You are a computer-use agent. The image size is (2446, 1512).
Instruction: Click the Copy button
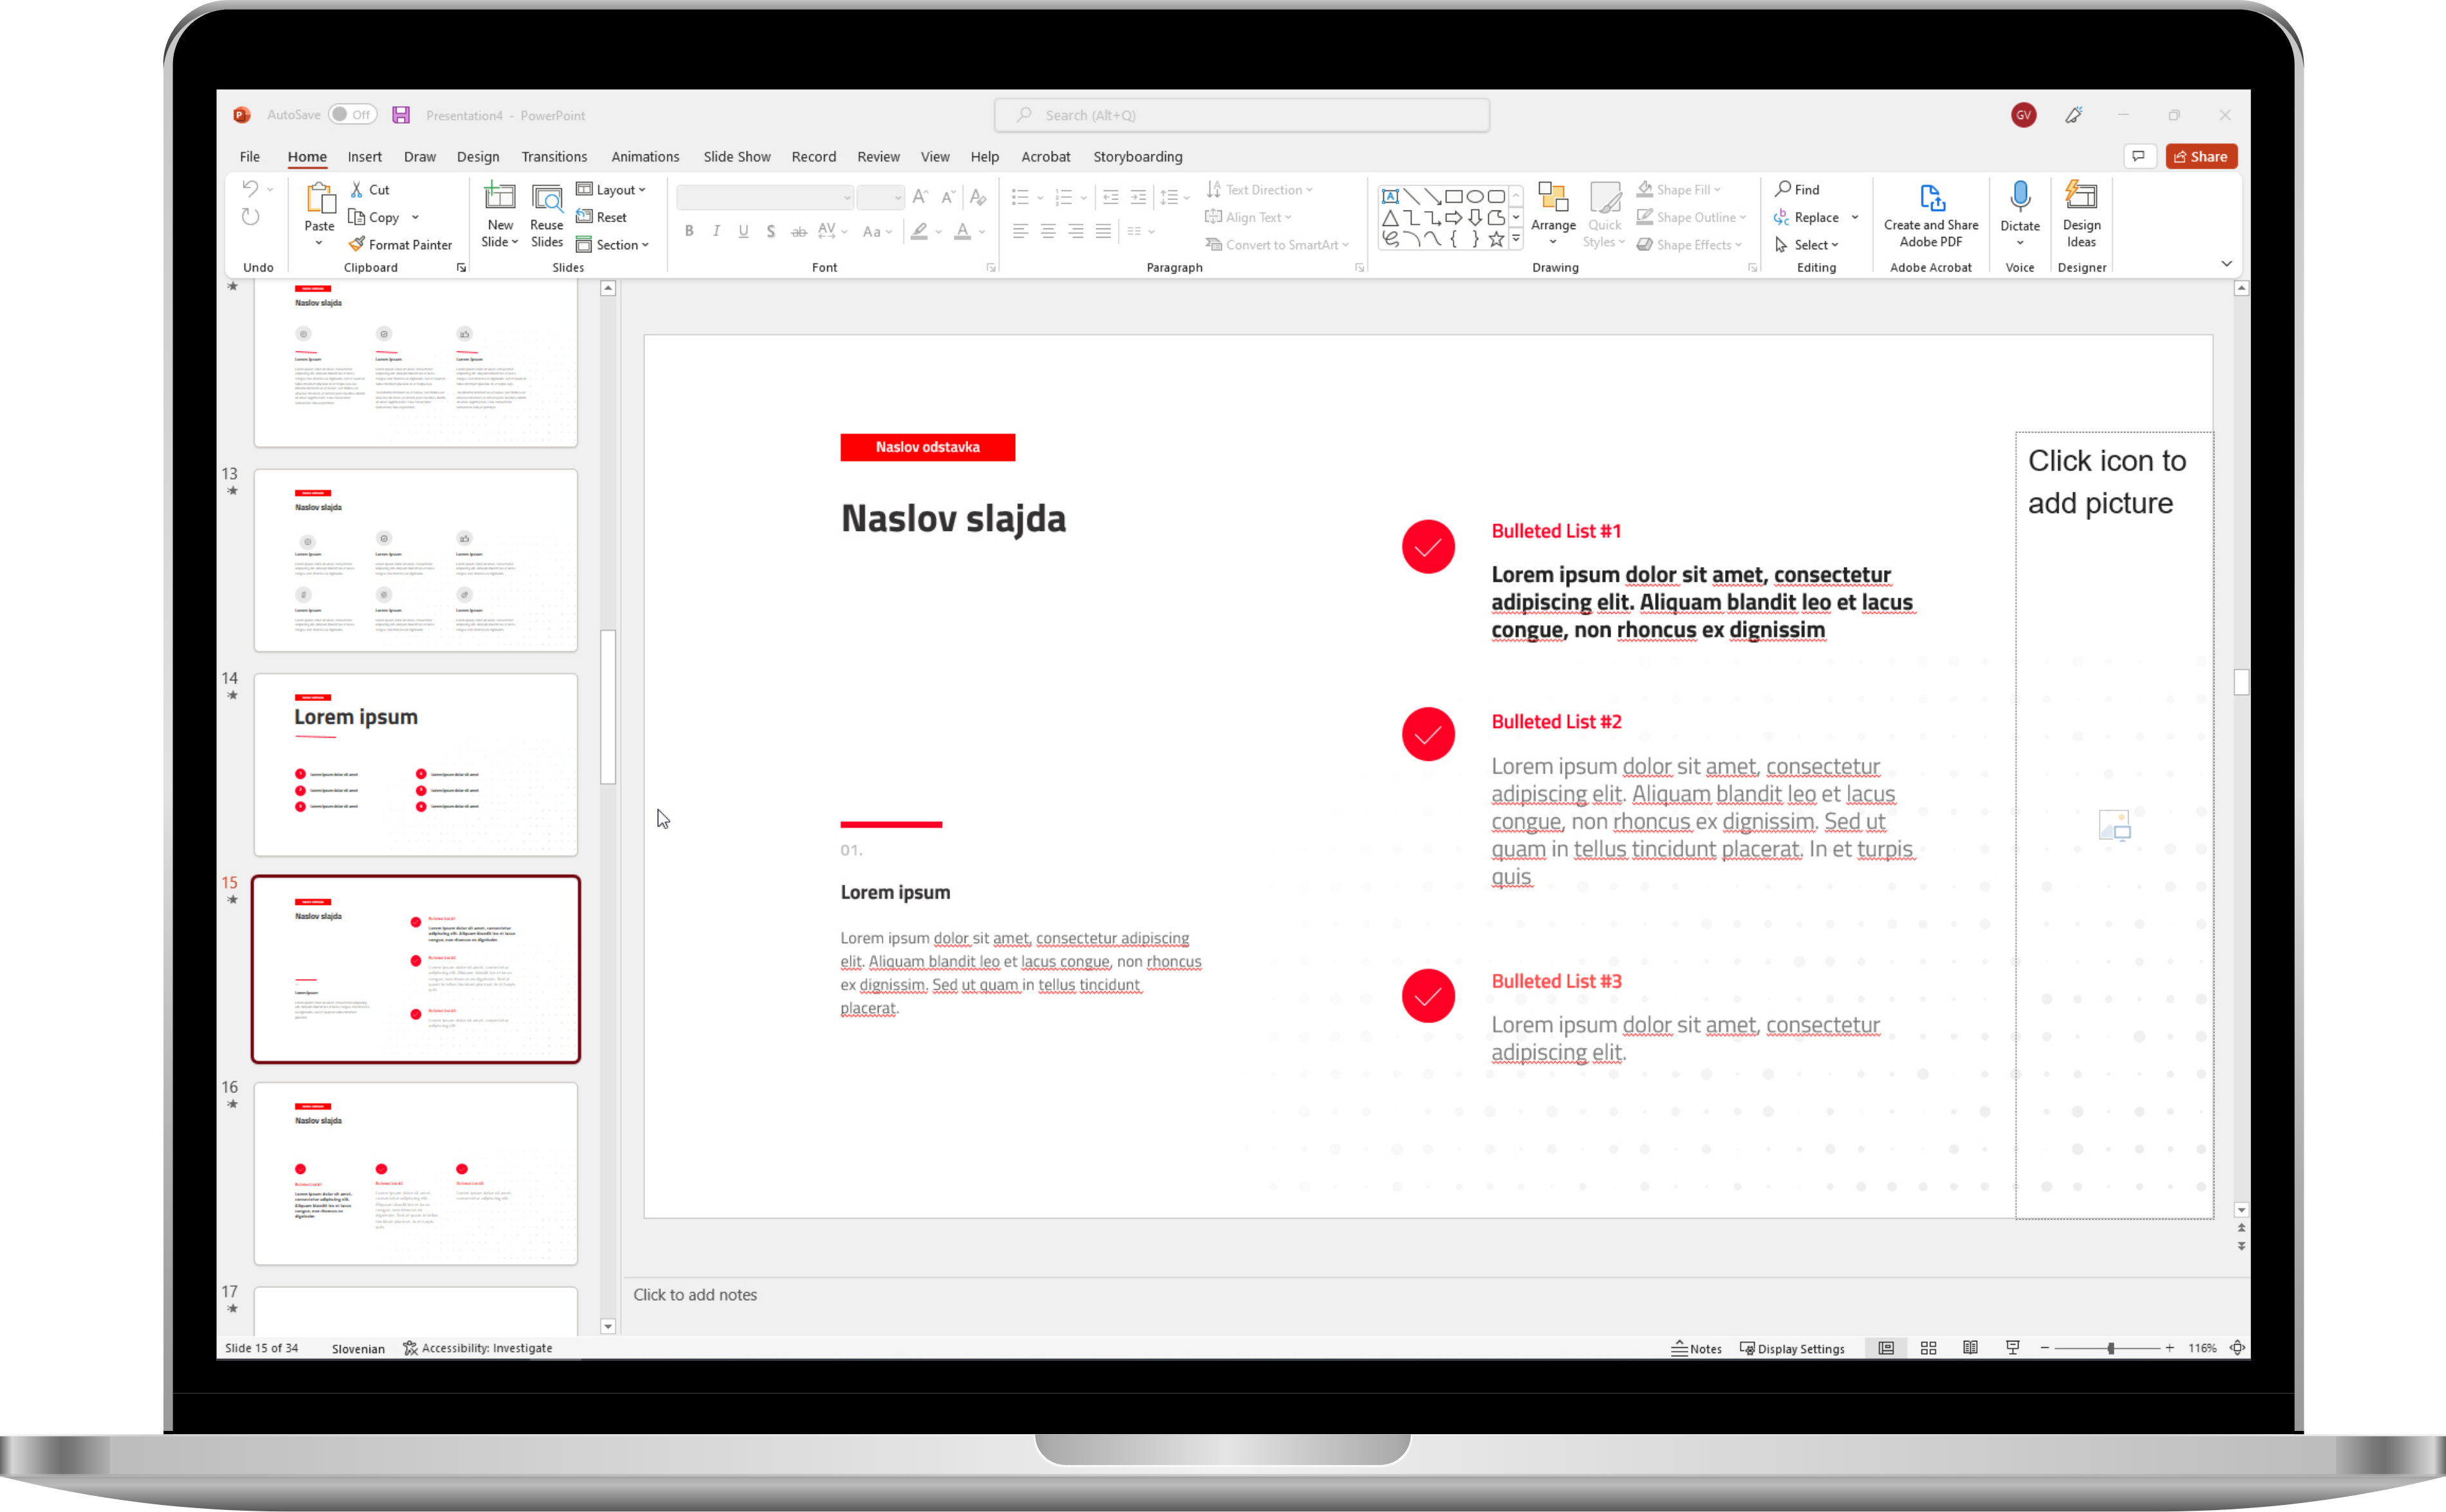[374, 217]
